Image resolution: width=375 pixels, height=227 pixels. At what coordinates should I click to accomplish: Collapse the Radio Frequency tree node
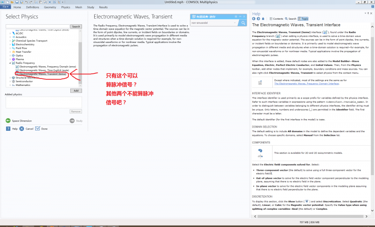click(10, 63)
